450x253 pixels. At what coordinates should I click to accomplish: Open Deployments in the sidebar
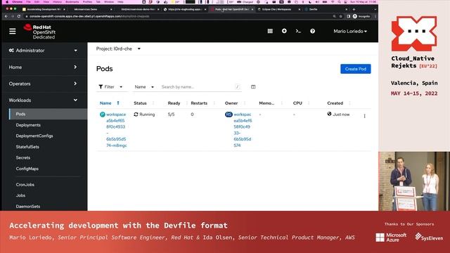28,125
